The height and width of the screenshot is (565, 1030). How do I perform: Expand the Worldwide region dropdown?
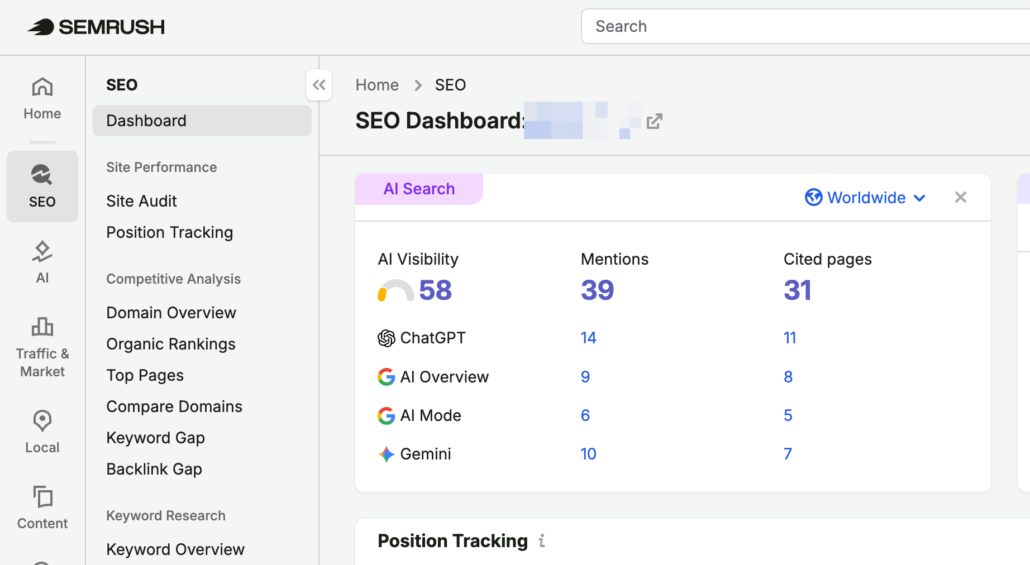coord(865,198)
